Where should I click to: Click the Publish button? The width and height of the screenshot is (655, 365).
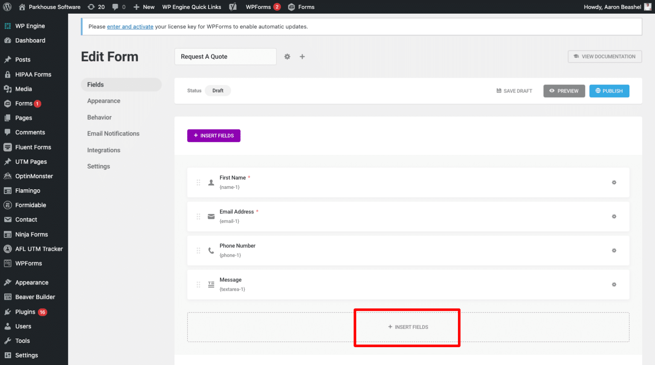click(609, 91)
